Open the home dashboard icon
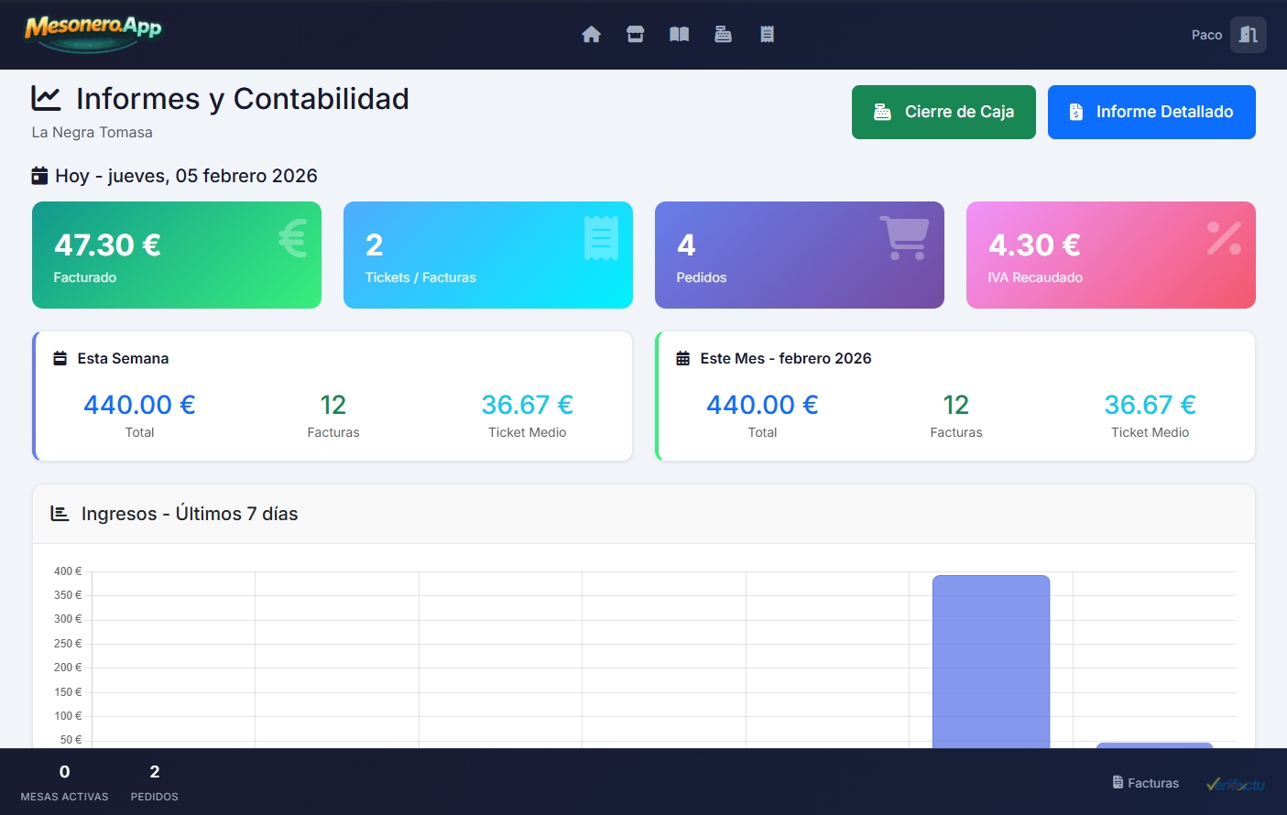Viewport: 1287px width, 815px height. [x=591, y=34]
